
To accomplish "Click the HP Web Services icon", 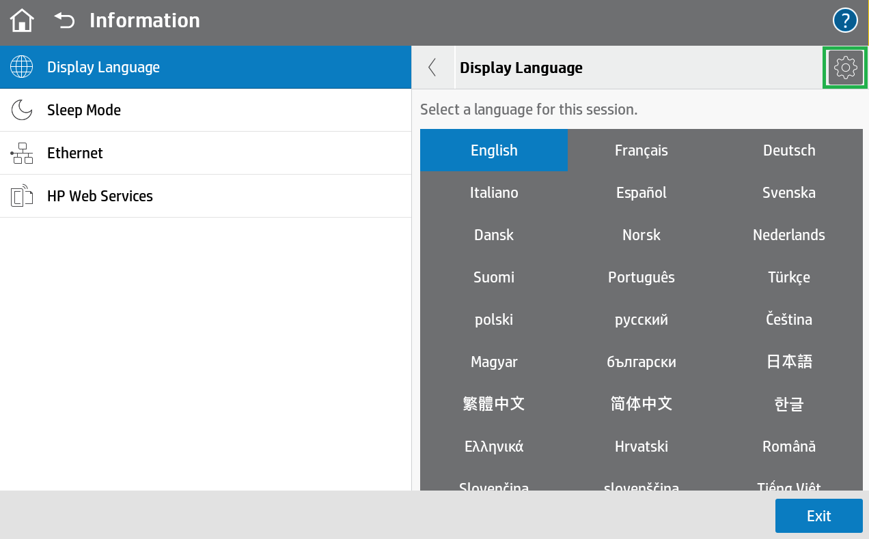I will click(x=22, y=196).
